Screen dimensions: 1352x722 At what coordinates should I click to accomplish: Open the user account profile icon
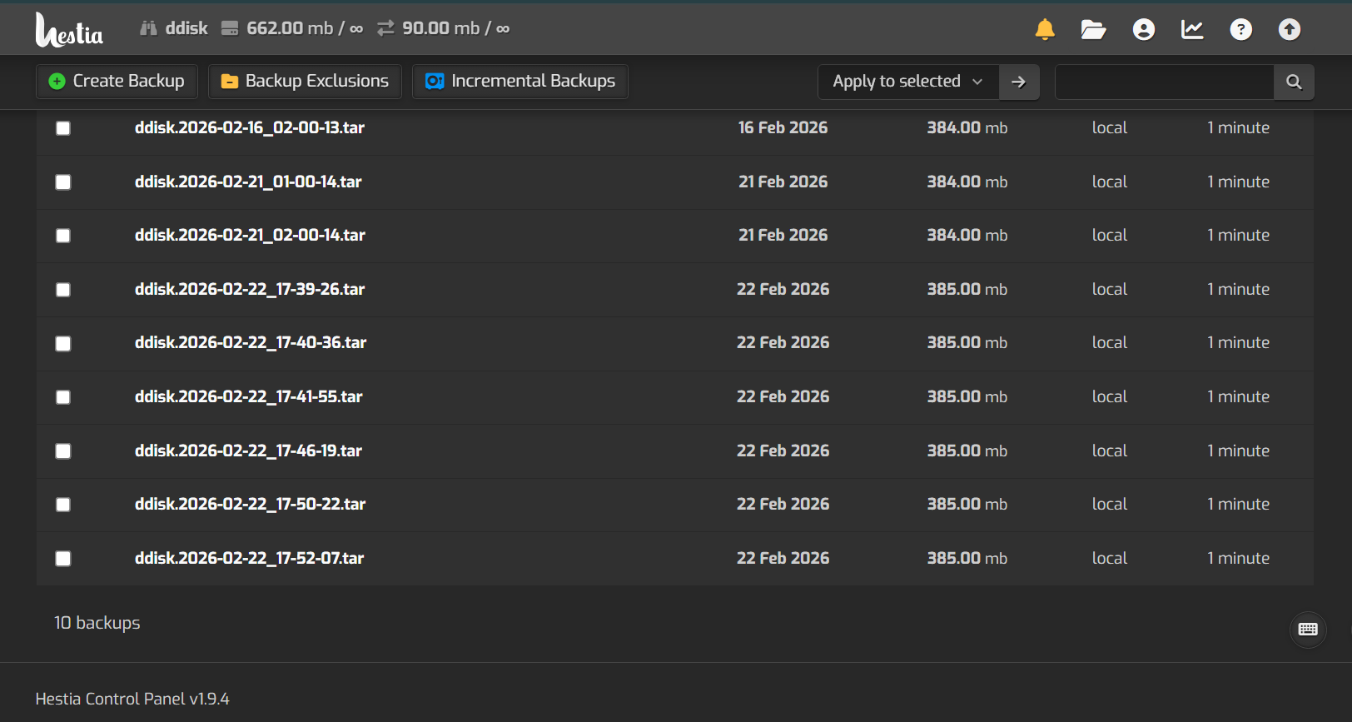pos(1143,30)
